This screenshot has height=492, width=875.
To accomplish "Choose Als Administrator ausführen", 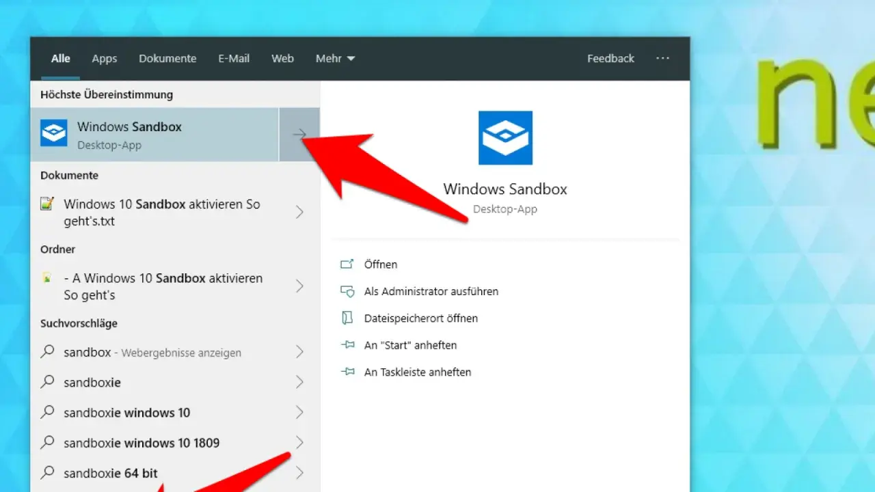I will pyautogui.click(x=431, y=291).
